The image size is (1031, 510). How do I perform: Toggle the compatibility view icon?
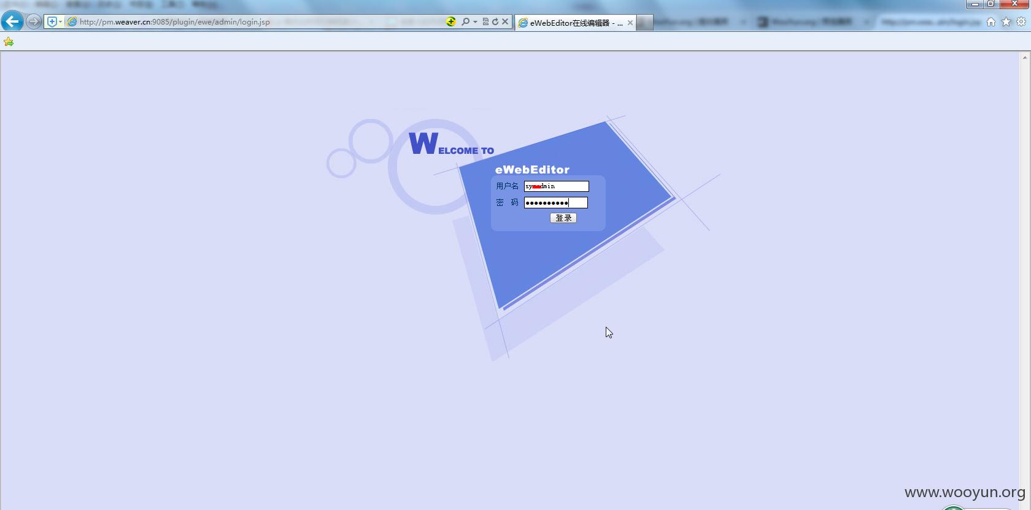485,21
